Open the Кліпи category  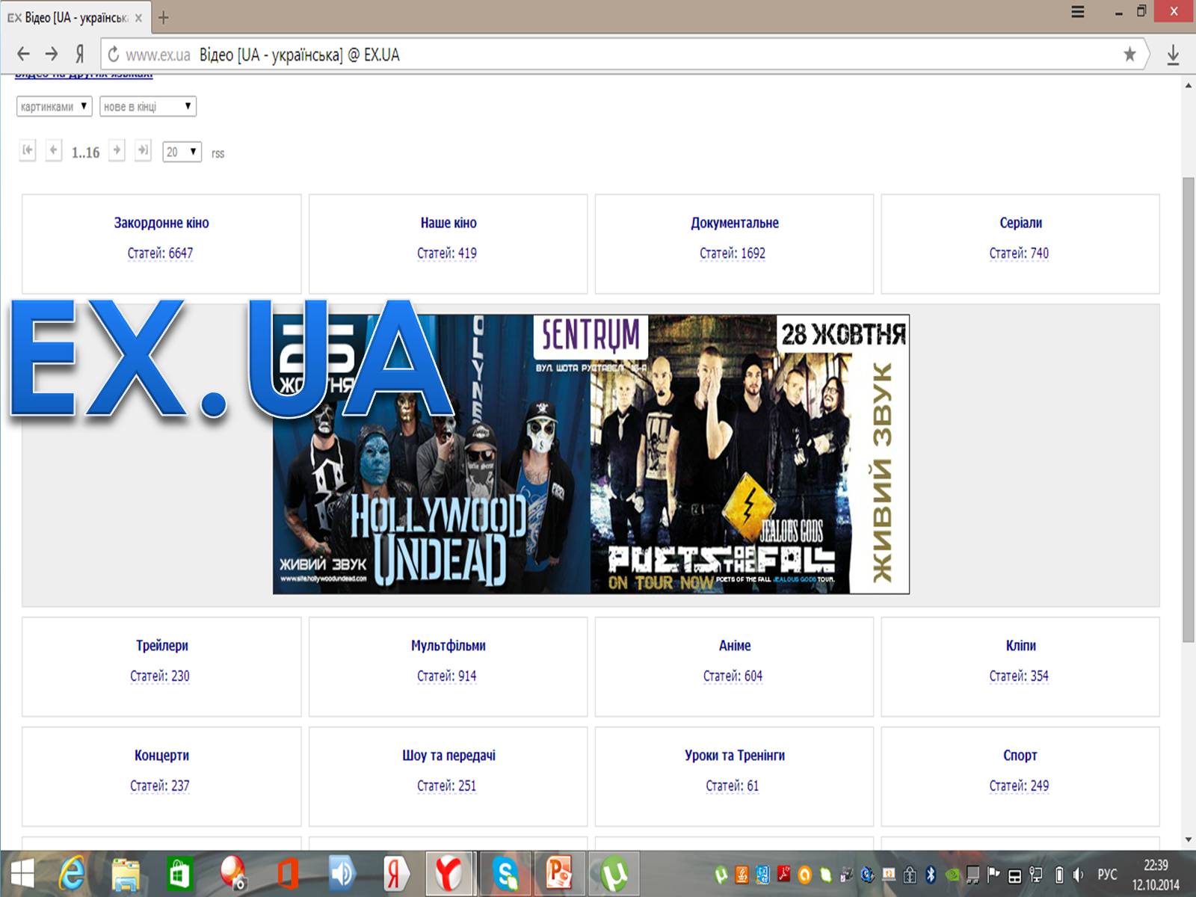(1020, 646)
